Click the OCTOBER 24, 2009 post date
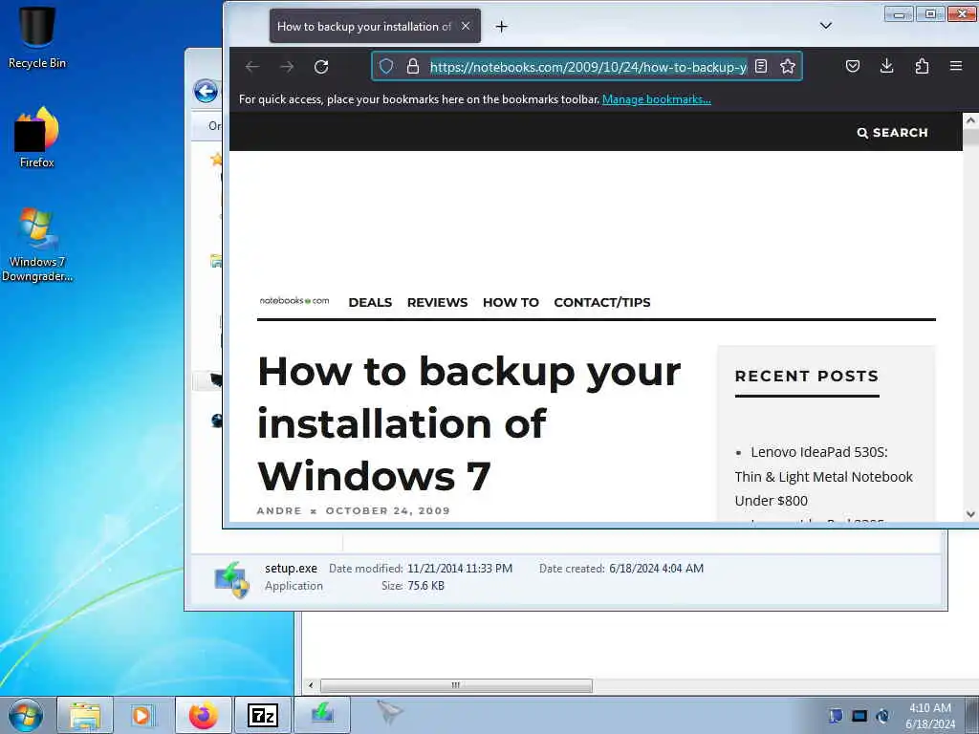This screenshot has width=979, height=734. point(388,510)
